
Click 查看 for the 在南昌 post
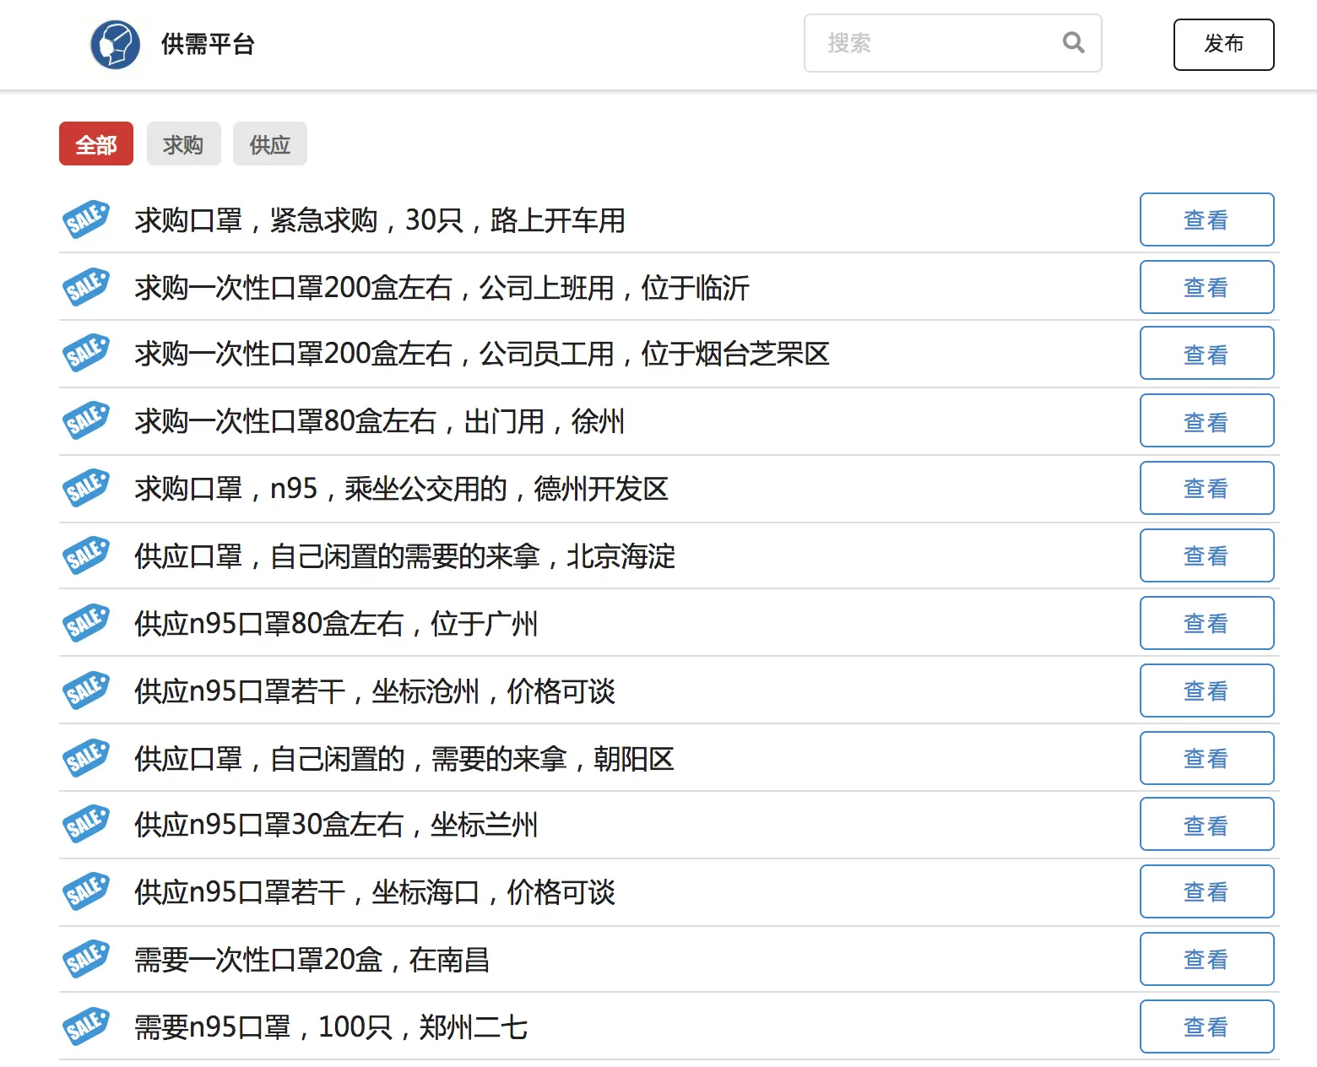(1206, 959)
